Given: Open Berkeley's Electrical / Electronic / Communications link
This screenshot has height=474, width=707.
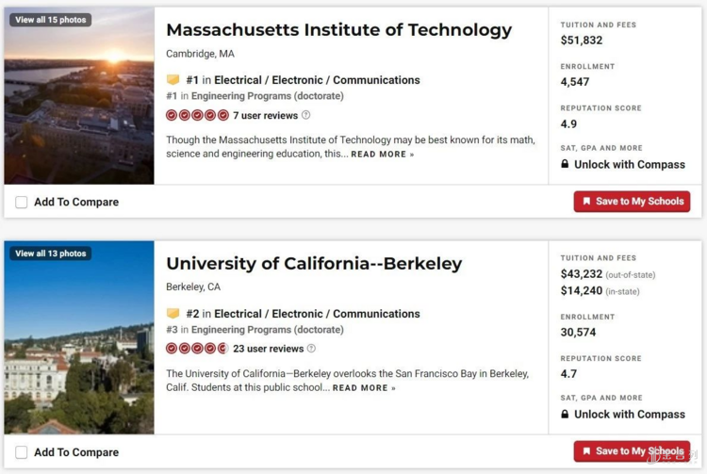Looking at the screenshot, I should click(x=317, y=314).
